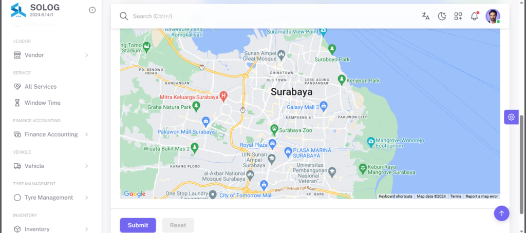
Task: Select Pakuwon Mall Surabaya shopping marker
Action: pos(205,121)
